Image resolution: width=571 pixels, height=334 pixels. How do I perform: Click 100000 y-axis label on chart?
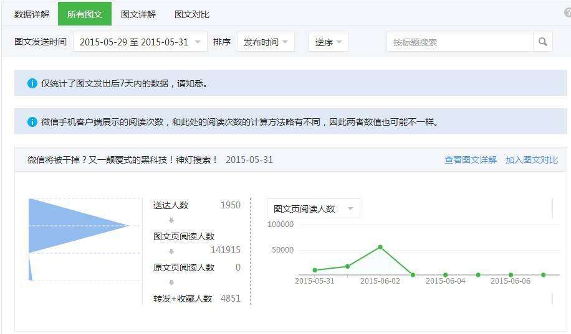(281, 225)
